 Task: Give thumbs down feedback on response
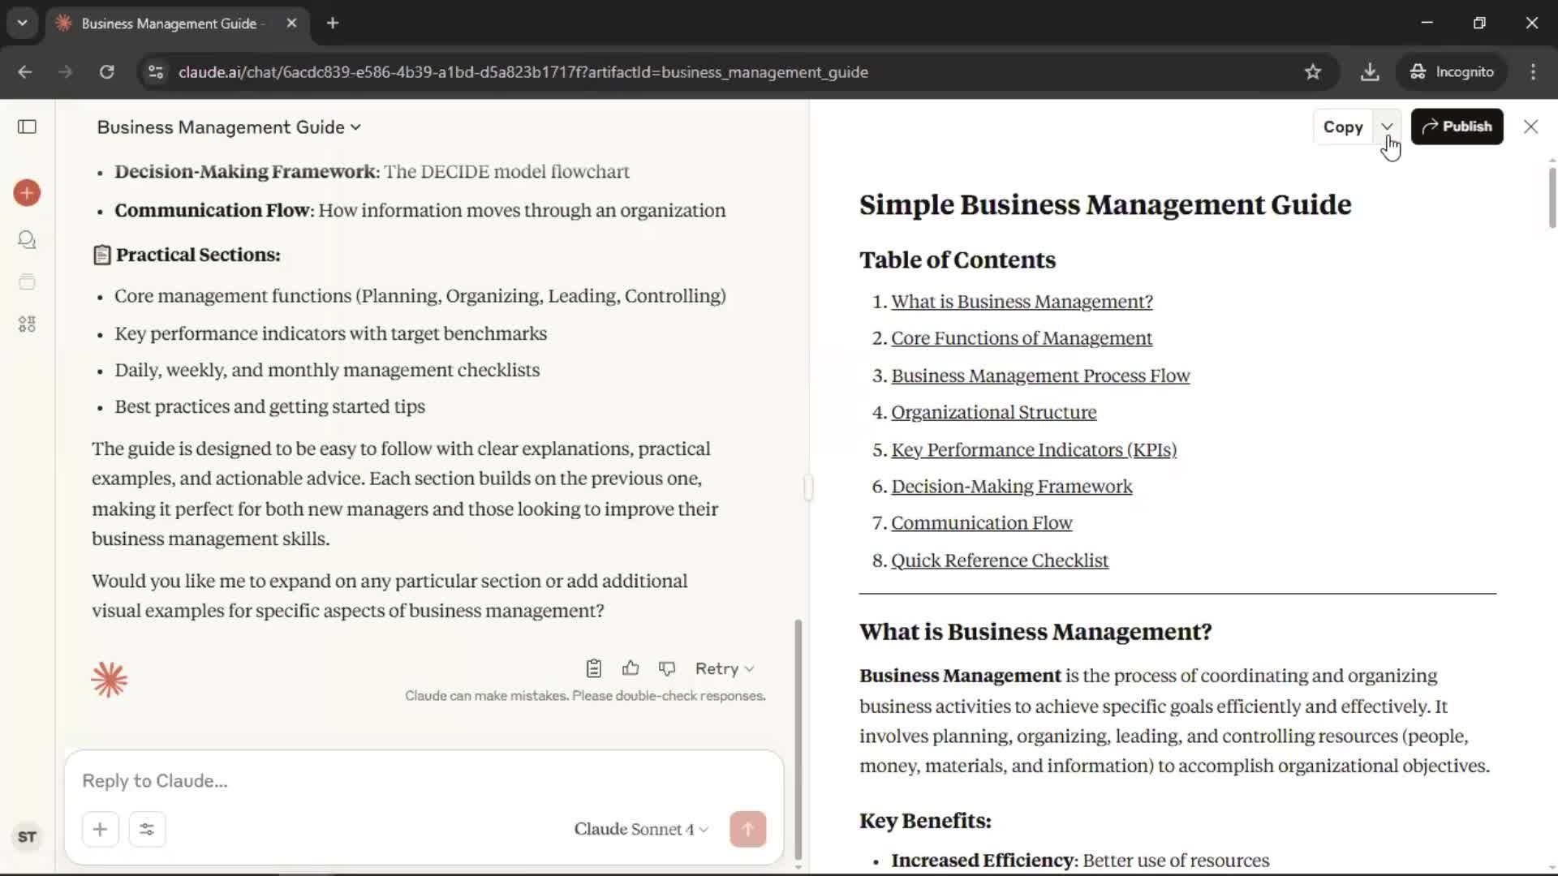[x=667, y=668]
